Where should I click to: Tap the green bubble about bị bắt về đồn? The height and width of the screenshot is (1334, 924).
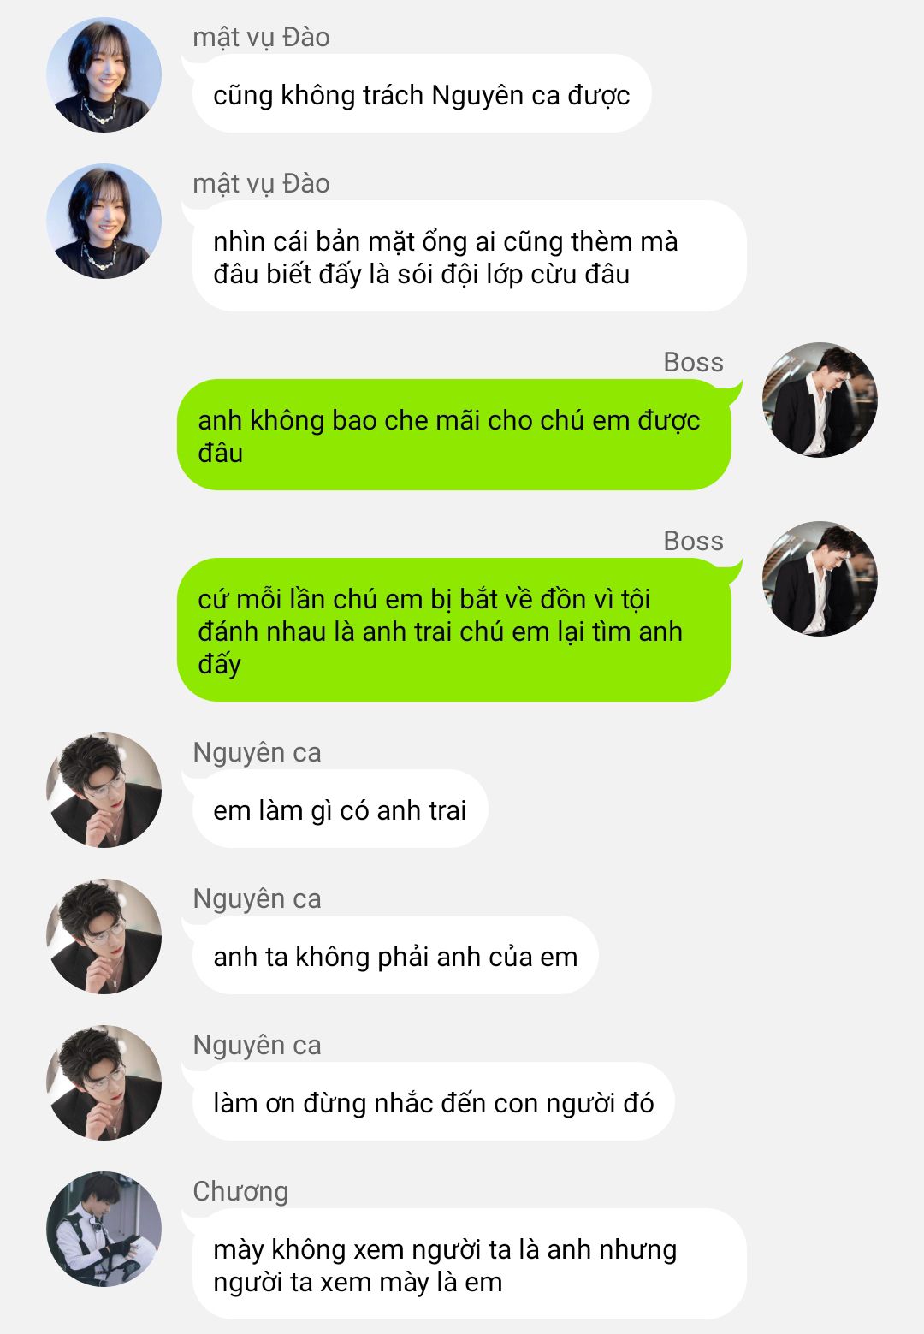tap(454, 631)
